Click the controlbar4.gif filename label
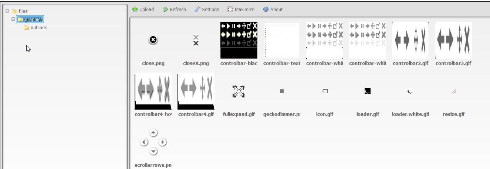 (196, 114)
